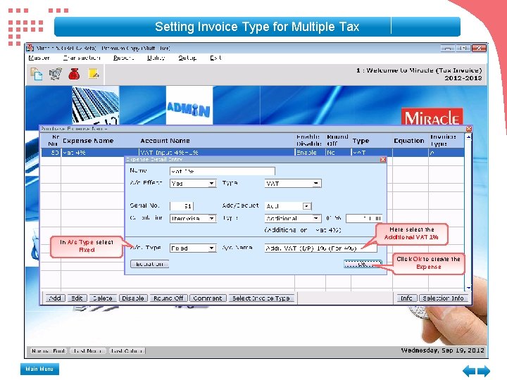Click the A/c Name field with Addl. VAT
The image size is (507, 380).
320,248
